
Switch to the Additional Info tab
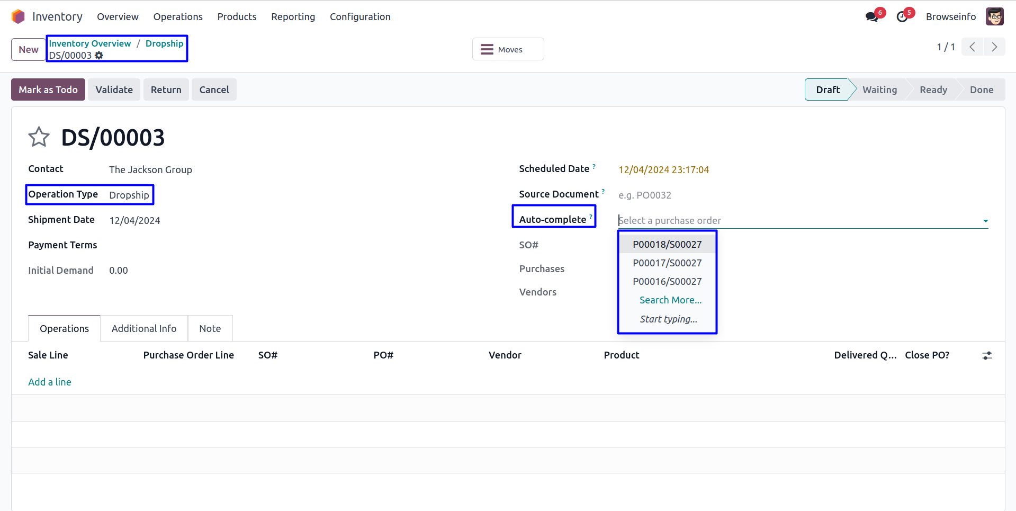(x=144, y=329)
